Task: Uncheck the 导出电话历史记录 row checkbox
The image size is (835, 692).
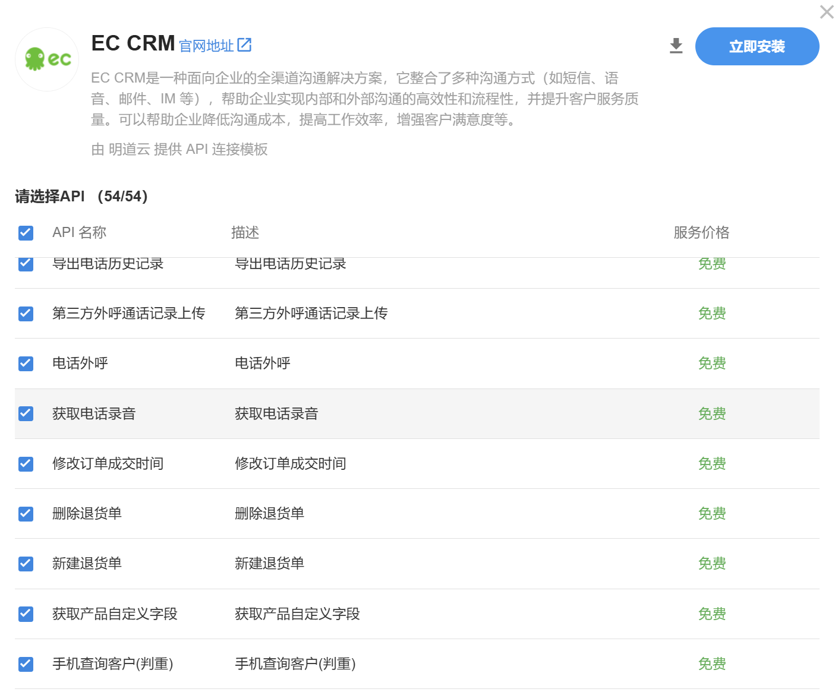Action: pos(26,264)
